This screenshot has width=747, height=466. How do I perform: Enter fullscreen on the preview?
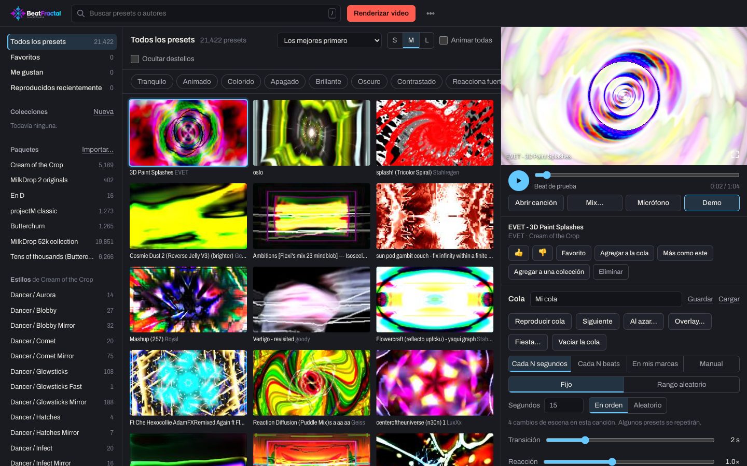click(735, 154)
